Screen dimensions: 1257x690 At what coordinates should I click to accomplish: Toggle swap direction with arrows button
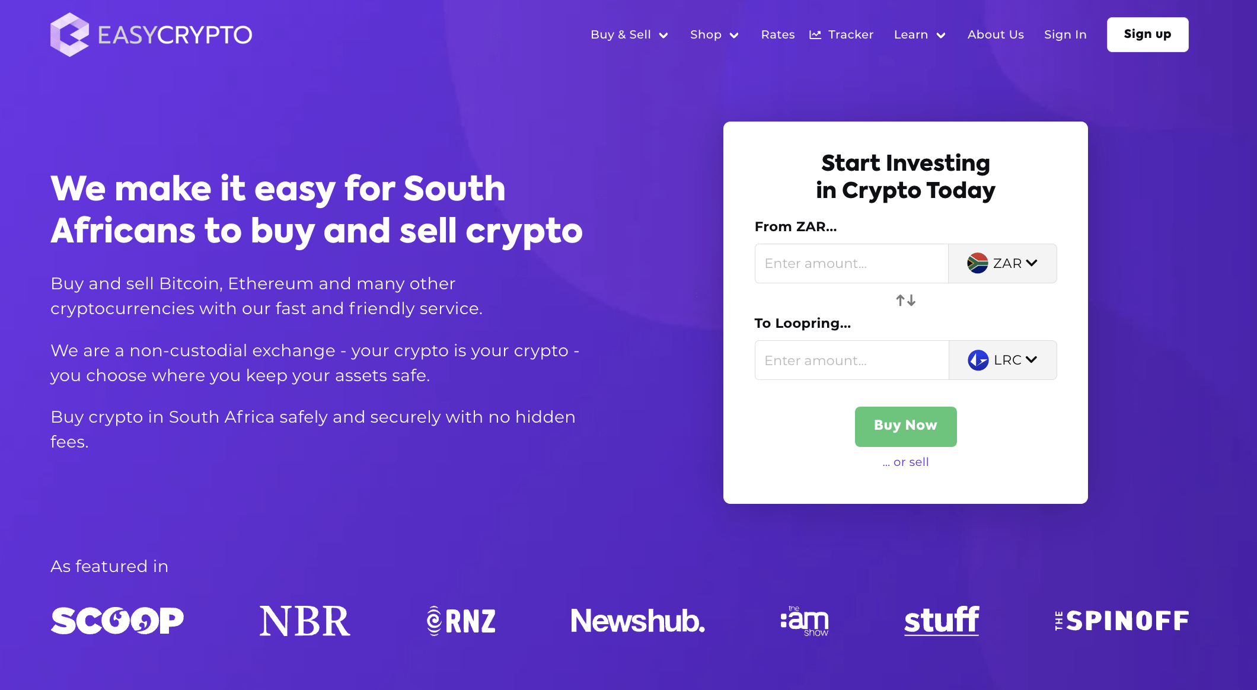pyautogui.click(x=905, y=300)
